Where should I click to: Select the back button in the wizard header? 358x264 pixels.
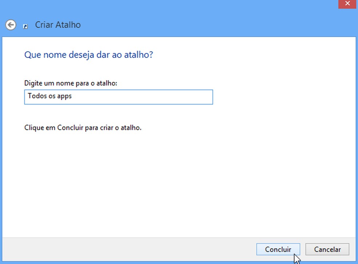click(x=11, y=25)
